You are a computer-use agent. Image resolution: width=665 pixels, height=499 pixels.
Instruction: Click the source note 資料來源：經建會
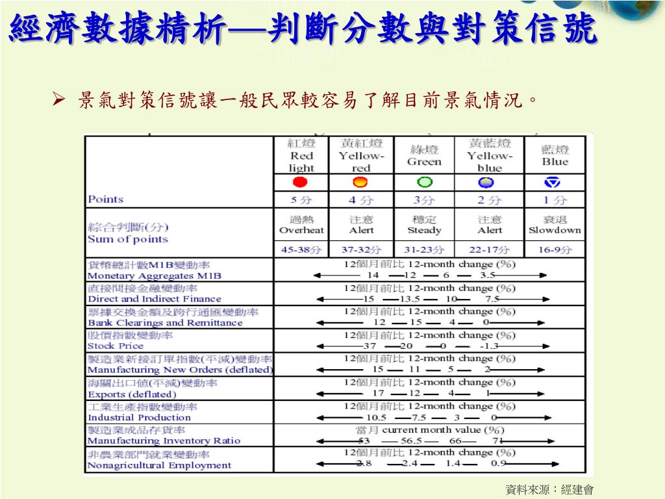[549, 490]
